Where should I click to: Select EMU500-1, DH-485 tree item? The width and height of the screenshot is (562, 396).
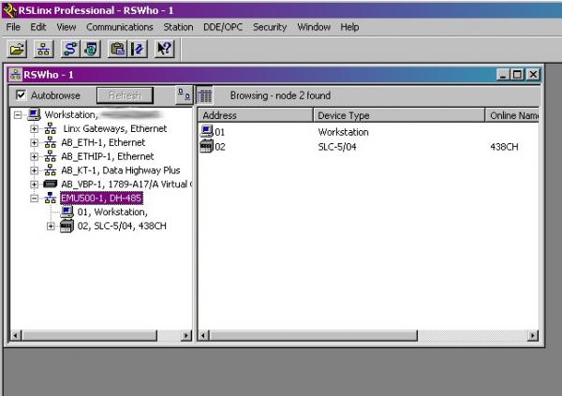click(x=101, y=198)
